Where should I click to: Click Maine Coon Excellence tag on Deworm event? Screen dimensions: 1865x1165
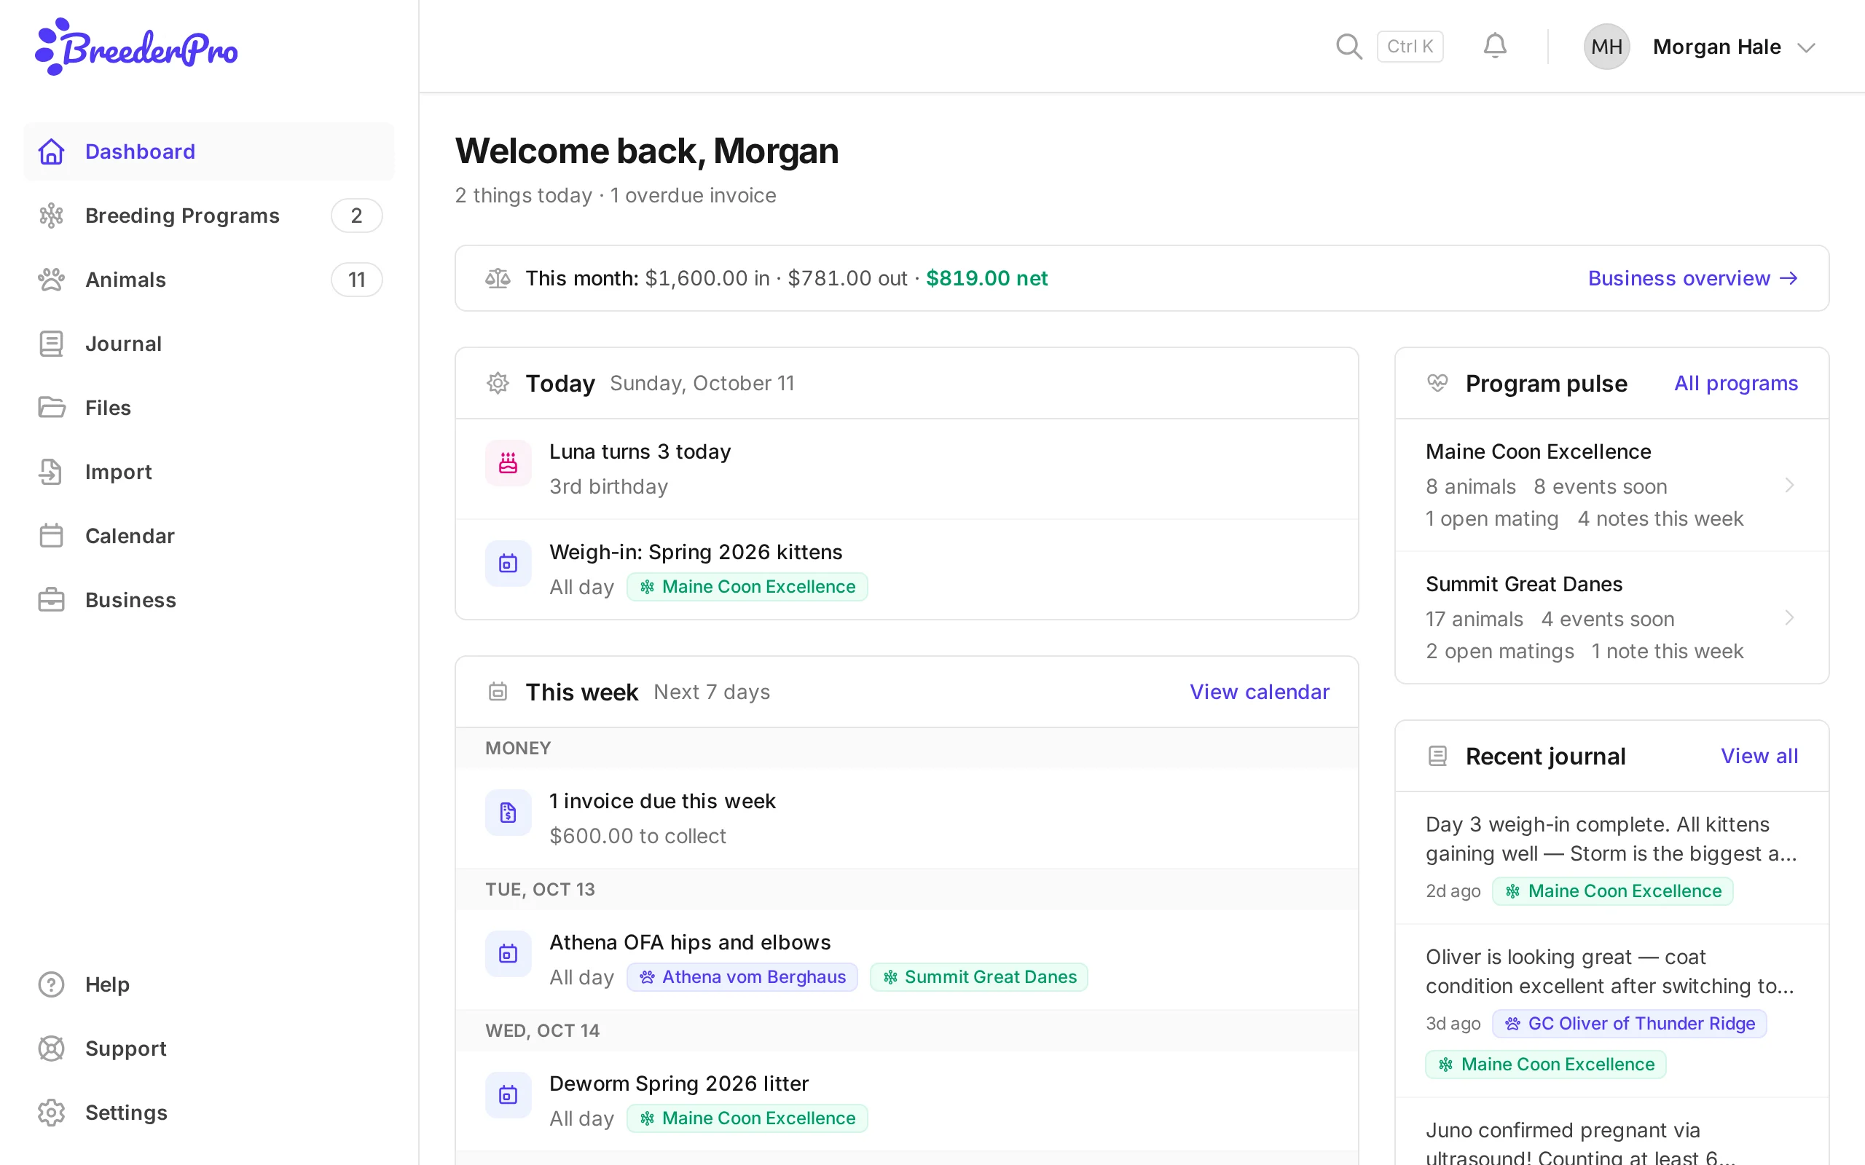pos(747,1119)
